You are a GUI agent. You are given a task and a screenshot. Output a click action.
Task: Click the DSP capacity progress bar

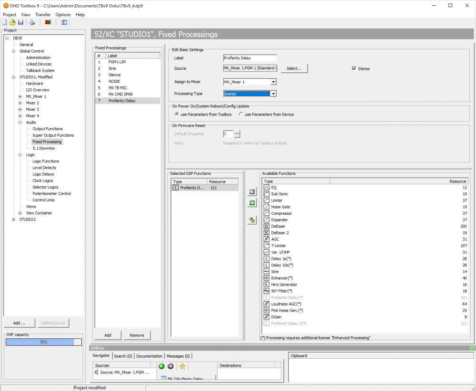pos(43,342)
